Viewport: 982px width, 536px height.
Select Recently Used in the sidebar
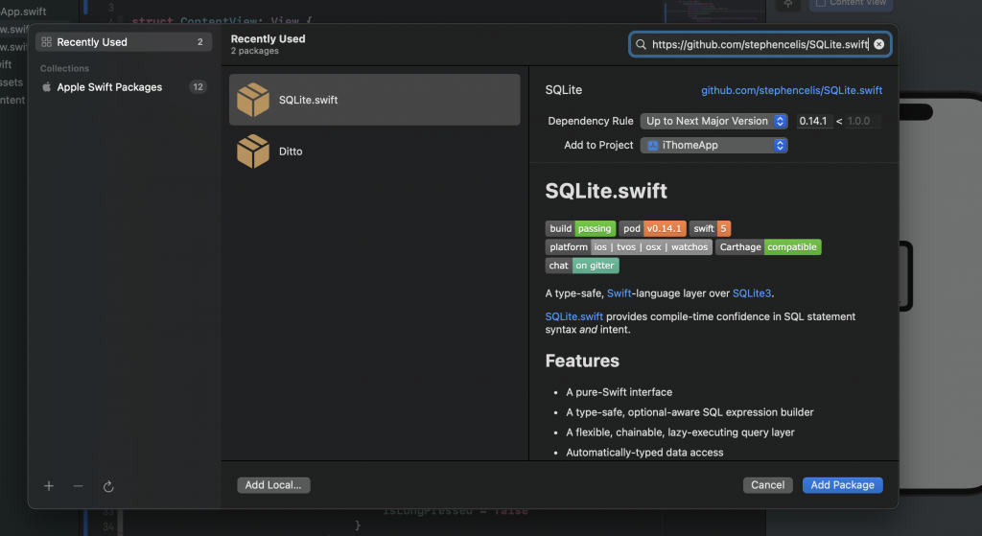92,42
